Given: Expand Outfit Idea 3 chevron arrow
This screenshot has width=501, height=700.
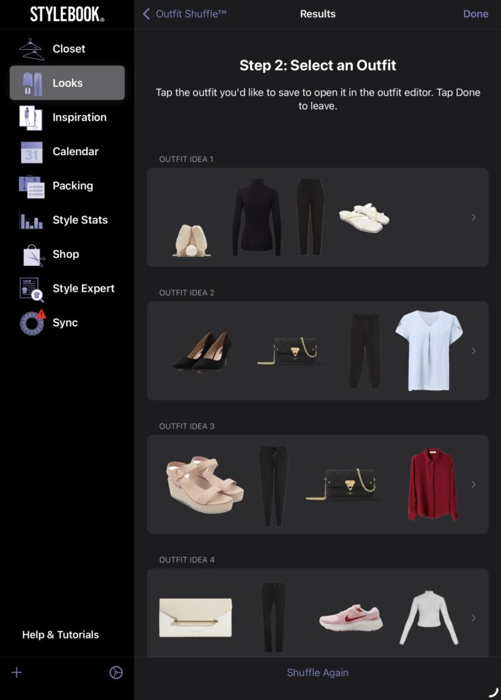Looking at the screenshot, I should click(x=474, y=484).
